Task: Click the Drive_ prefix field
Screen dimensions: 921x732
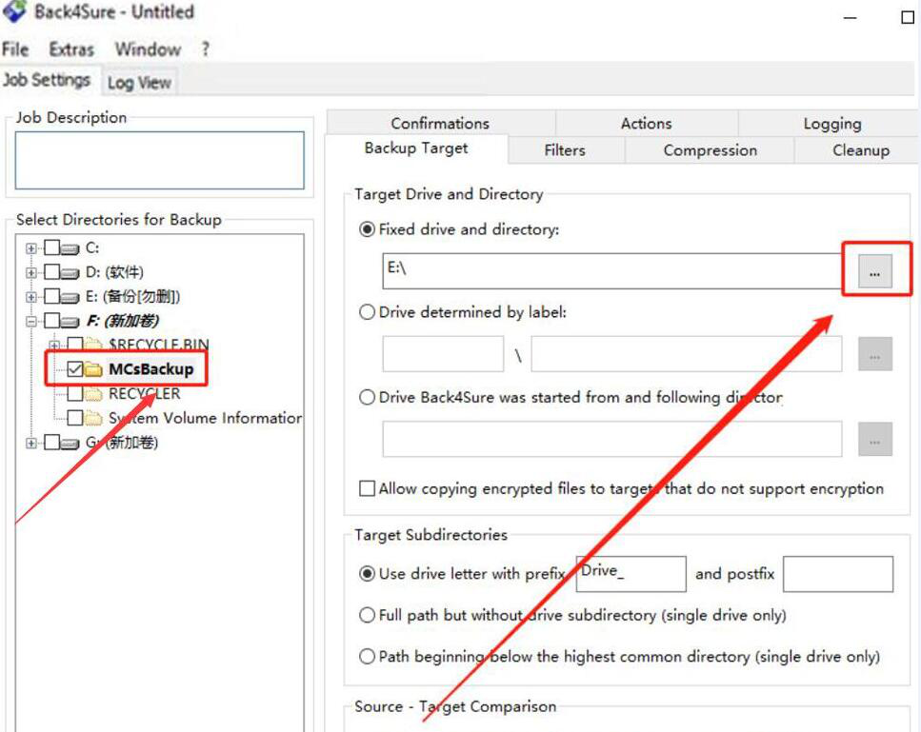Action: [x=631, y=573]
